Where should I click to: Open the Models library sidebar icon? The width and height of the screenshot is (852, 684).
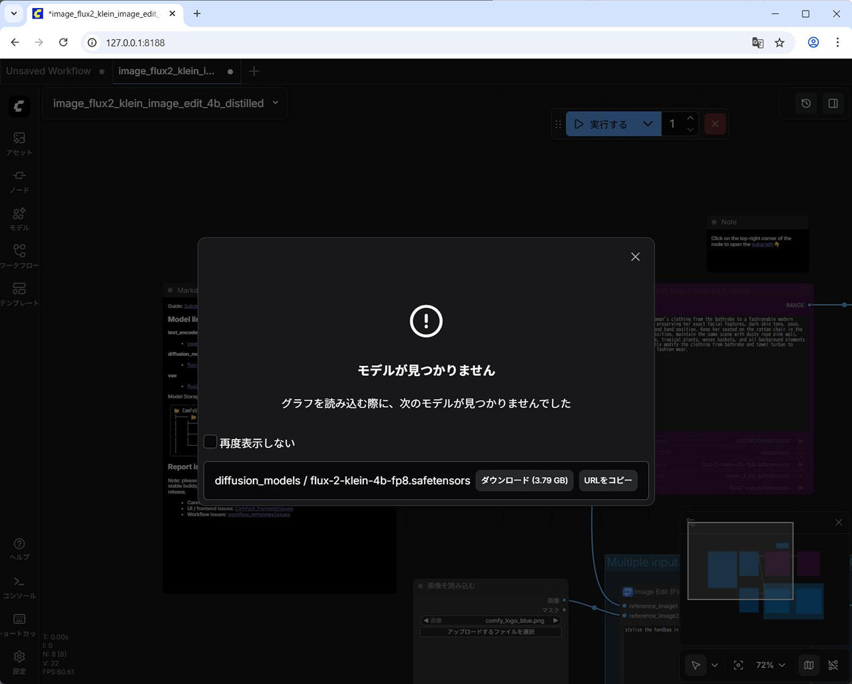coord(19,218)
